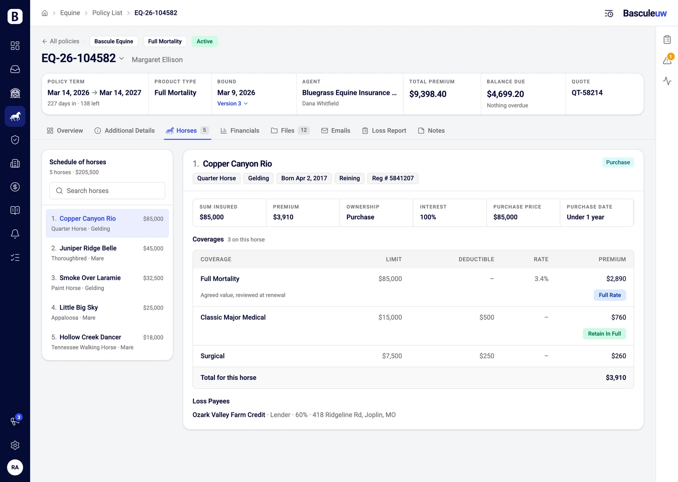The height and width of the screenshot is (482, 678).
Task: Open the clipboard icon in right rail
Action: pos(667,40)
